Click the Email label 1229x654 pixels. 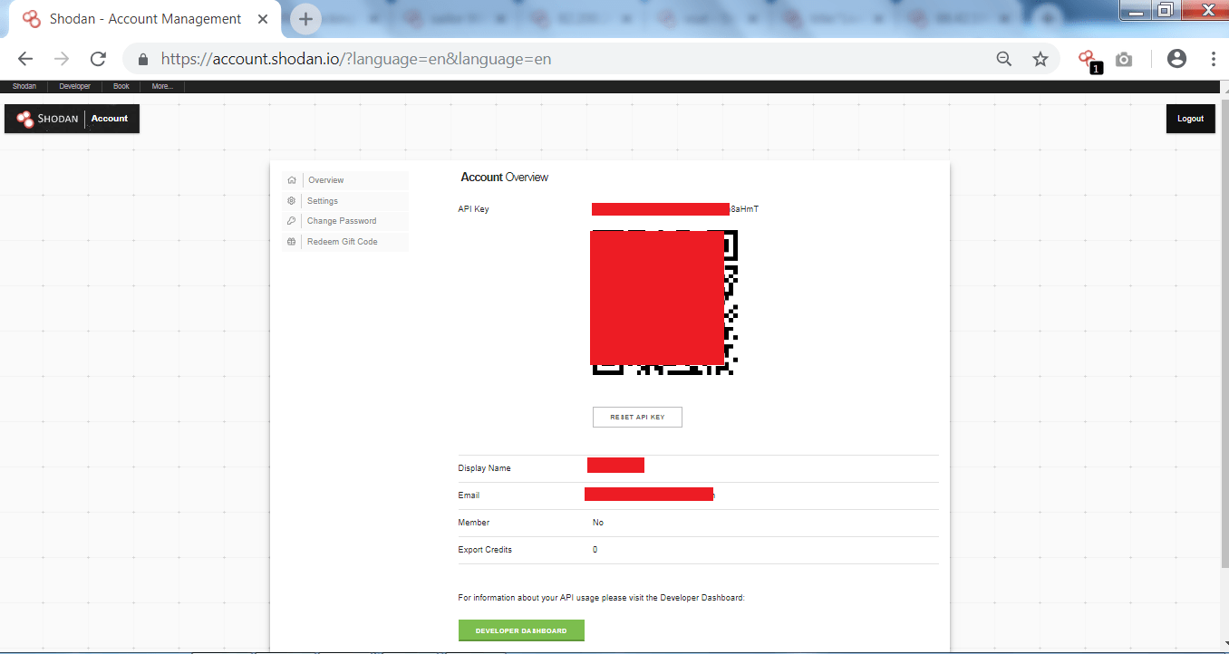click(x=469, y=495)
